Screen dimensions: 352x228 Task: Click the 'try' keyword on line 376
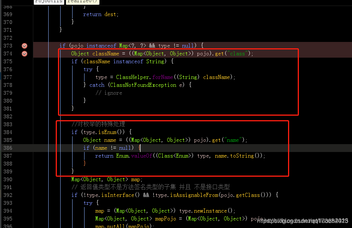tap(88, 69)
